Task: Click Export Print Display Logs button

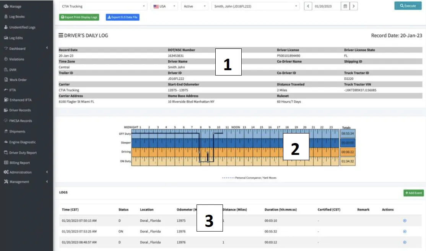Action: click(79, 17)
